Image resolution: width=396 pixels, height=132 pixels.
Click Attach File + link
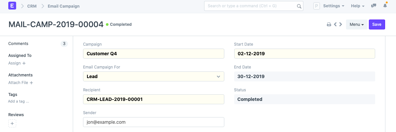21,82
